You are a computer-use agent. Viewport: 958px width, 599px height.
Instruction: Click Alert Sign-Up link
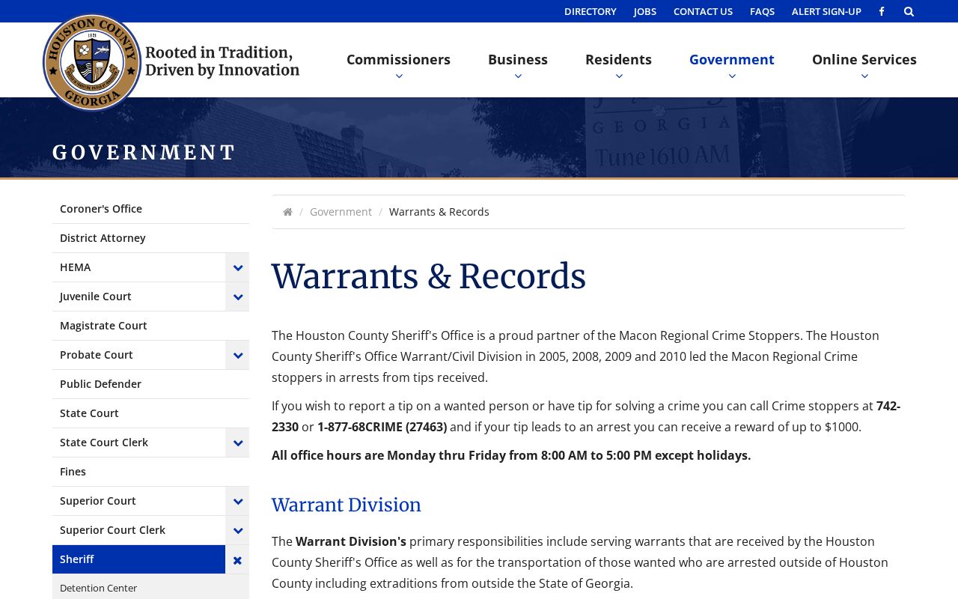click(826, 11)
